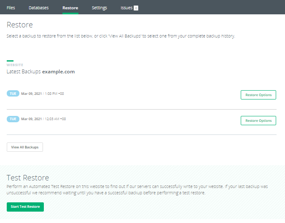Click the TUE badge on 12:03 AM backup
This screenshot has height=223, width=285.
pyautogui.click(x=13, y=119)
